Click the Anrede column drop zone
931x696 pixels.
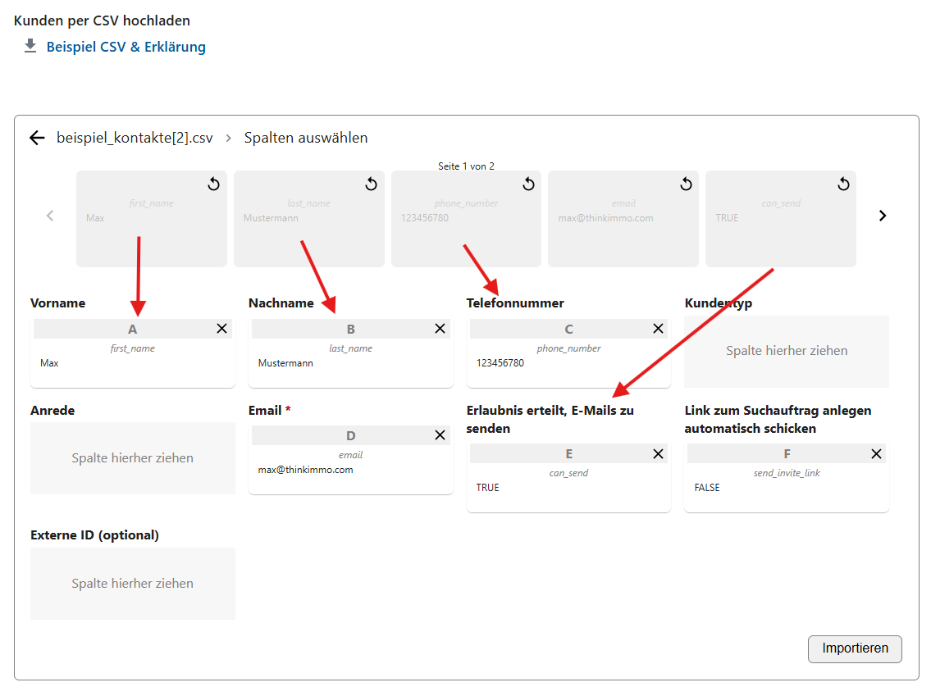133,458
